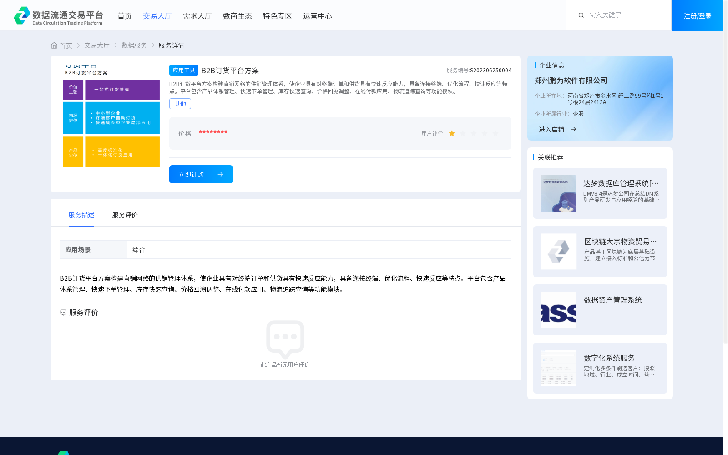Click the empty-review speech bubble icon
Screen dimensions: 728x455
(x=285, y=339)
